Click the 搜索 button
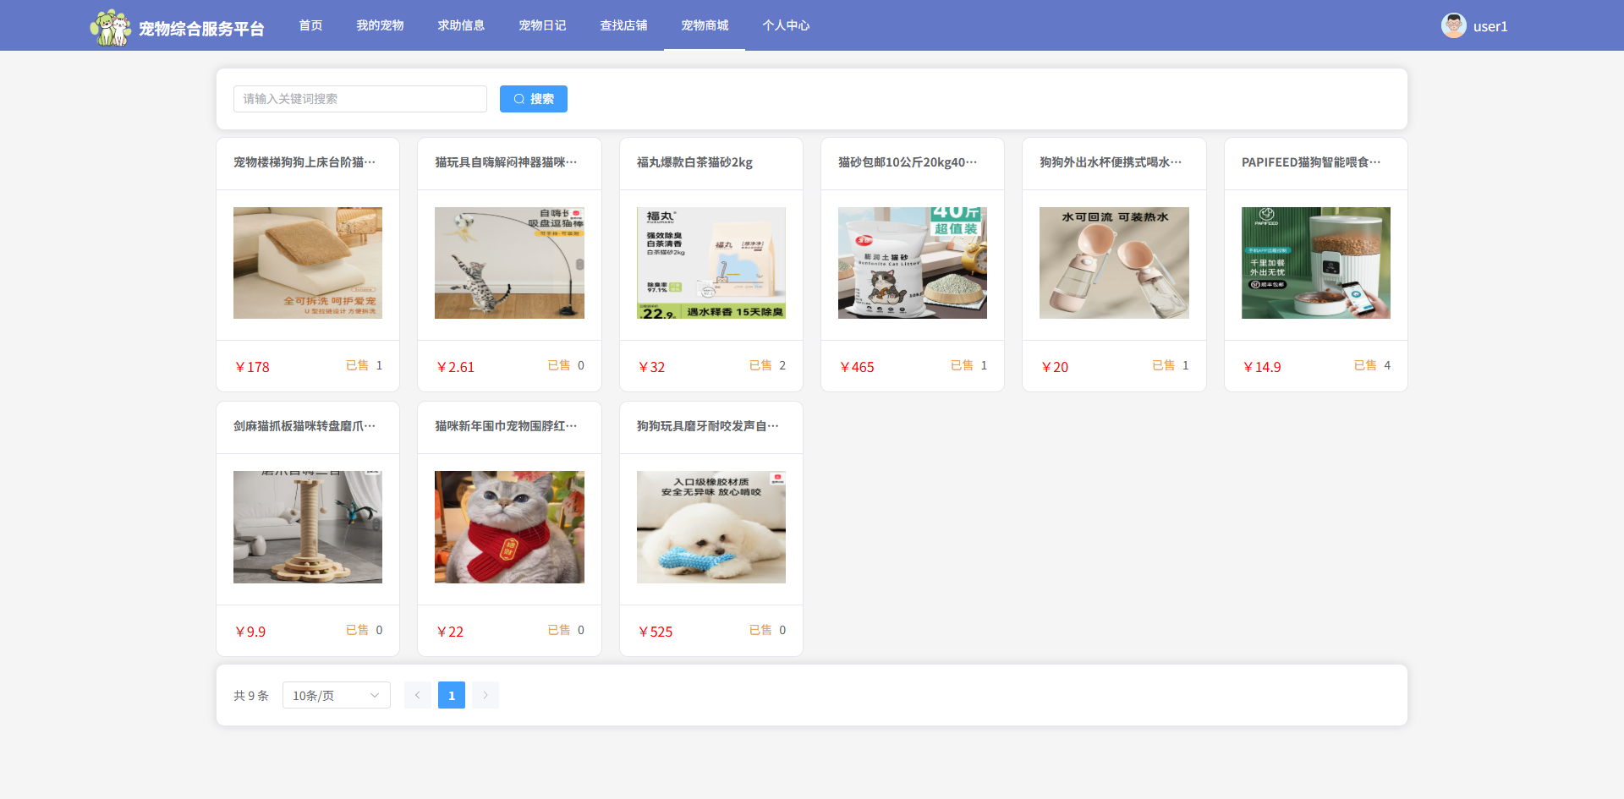The width and height of the screenshot is (1624, 799). [x=534, y=99]
